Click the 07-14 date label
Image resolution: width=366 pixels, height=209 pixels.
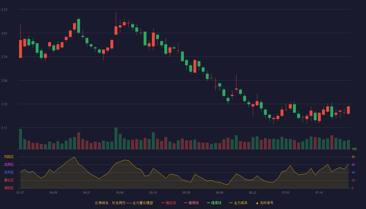pos(319,193)
